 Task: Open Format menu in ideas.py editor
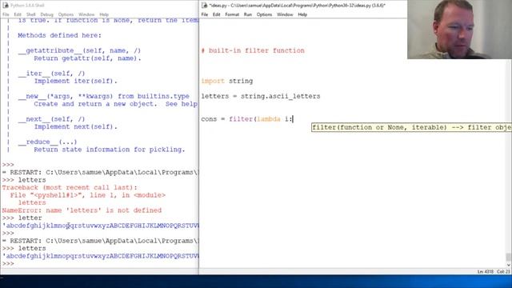pos(232,14)
